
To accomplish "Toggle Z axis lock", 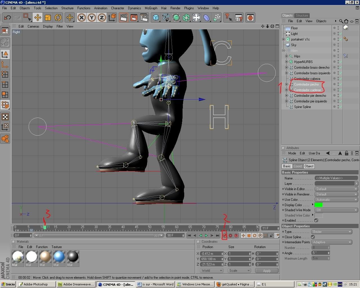I will pos(102,18).
